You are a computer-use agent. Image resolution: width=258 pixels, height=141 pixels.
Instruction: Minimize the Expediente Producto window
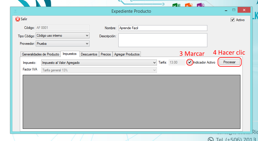(226, 10)
